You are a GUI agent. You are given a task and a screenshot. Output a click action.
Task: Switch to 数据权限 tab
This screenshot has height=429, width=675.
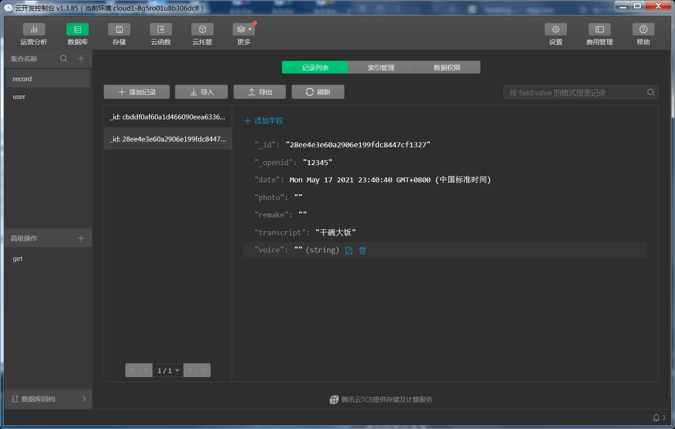point(447,67)
